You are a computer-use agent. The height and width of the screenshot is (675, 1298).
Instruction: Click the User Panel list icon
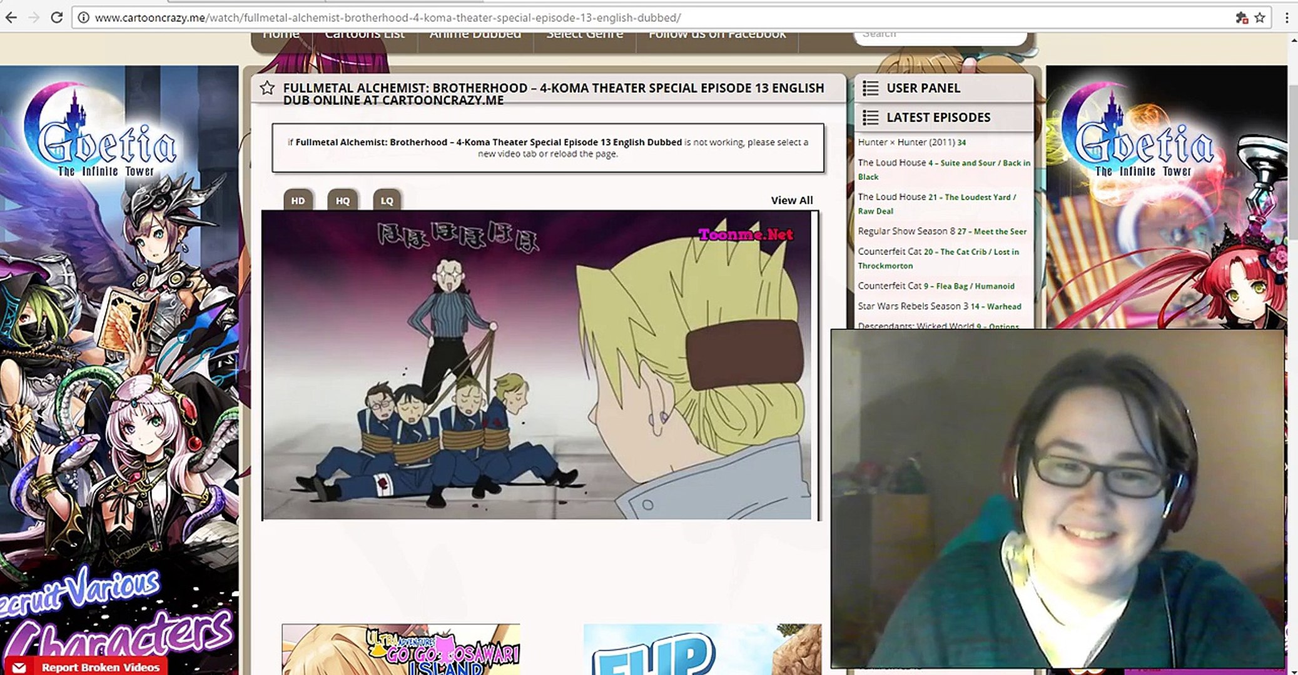coord(870,88)
